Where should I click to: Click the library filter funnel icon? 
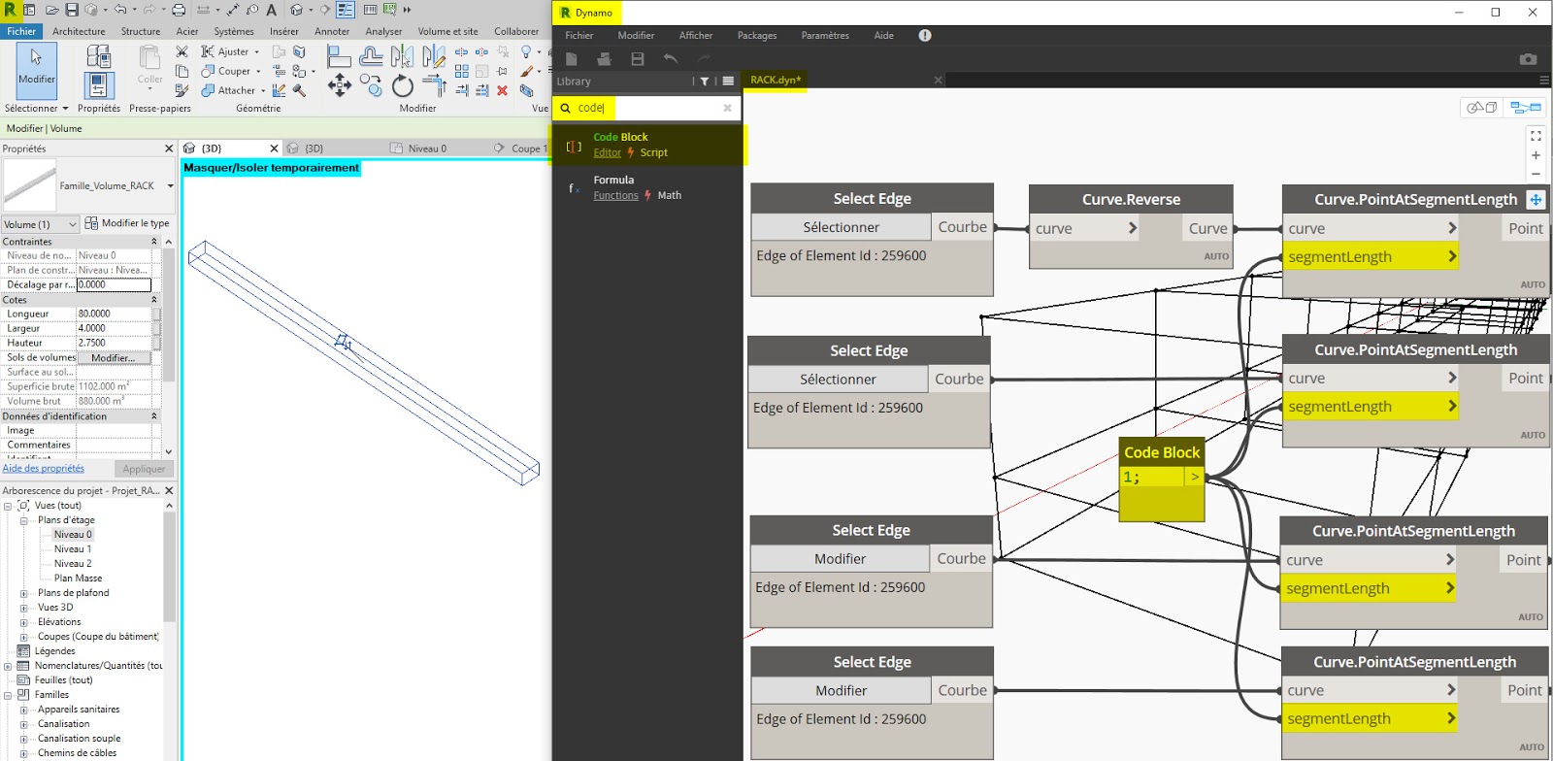click(x=705, y=82)
